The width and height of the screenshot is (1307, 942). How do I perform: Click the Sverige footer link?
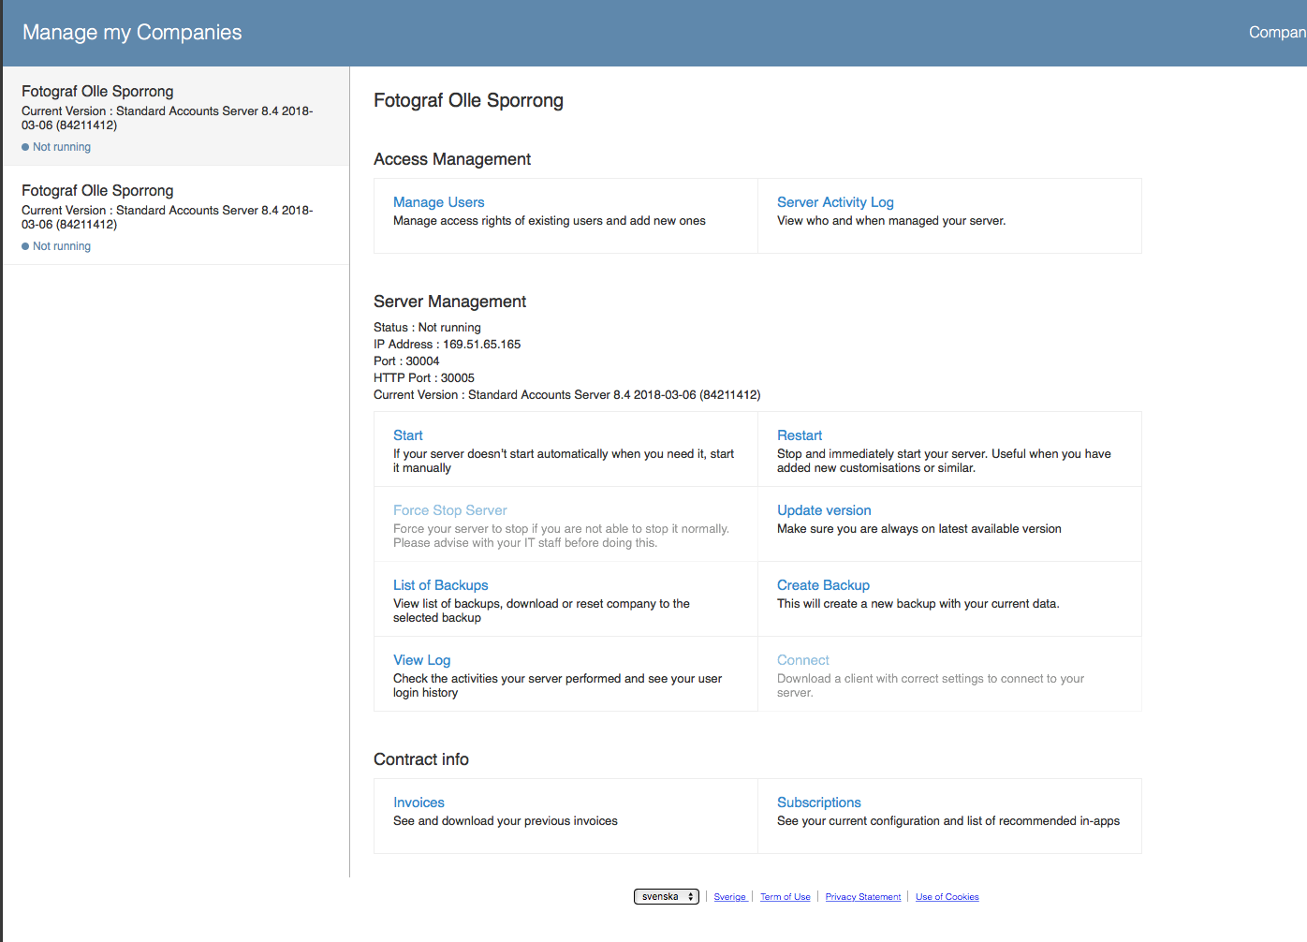pos(730,897)
